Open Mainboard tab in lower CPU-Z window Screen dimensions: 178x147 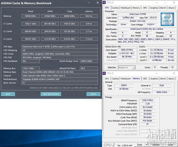pyautogui.click(x=126, y=79)
